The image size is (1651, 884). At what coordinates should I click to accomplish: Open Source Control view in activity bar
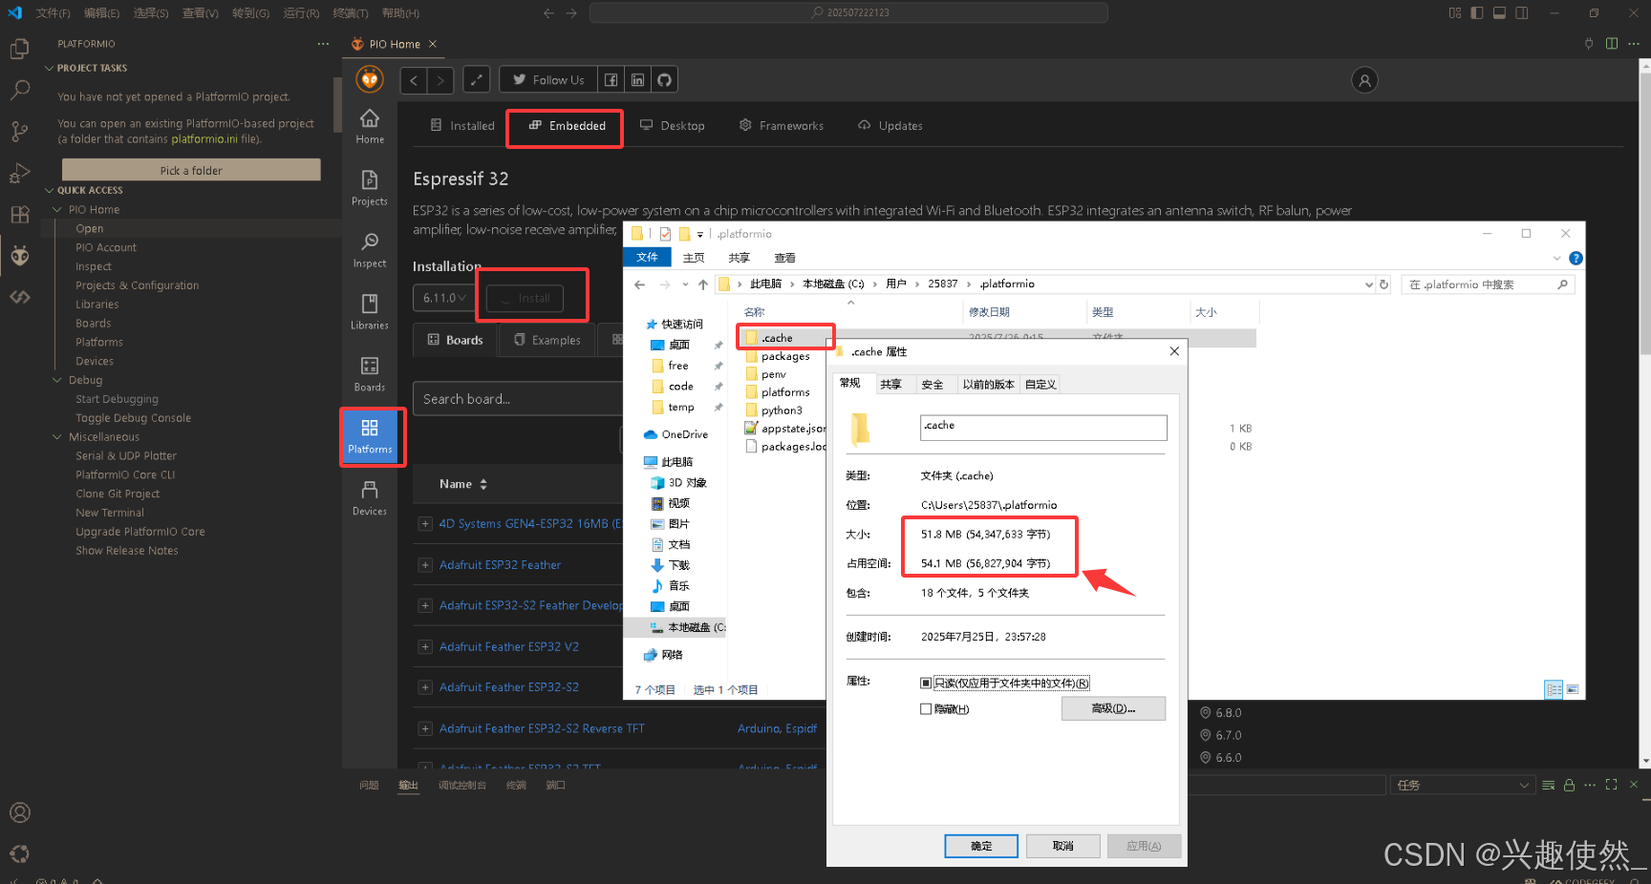[x=19, y=131]
